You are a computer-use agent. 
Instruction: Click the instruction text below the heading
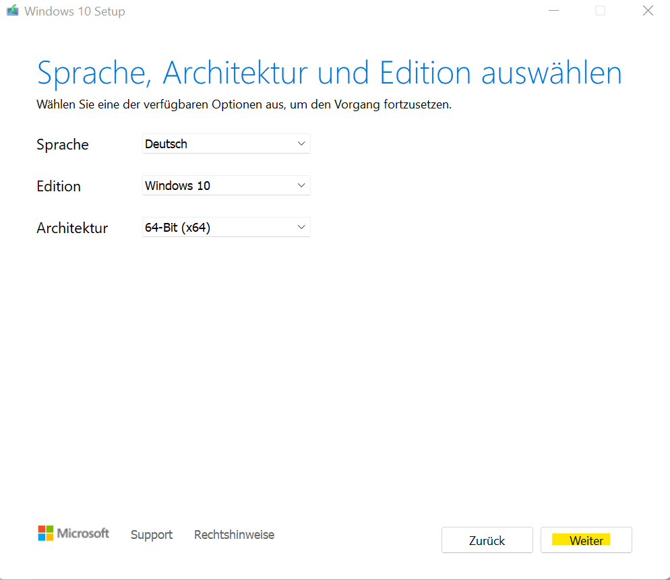(243, 104)
